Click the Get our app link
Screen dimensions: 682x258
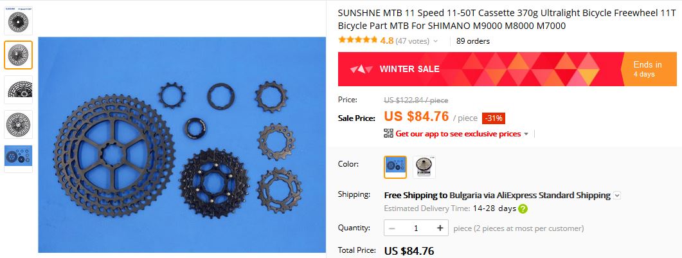pyautogui.click(x=458, y=134)
